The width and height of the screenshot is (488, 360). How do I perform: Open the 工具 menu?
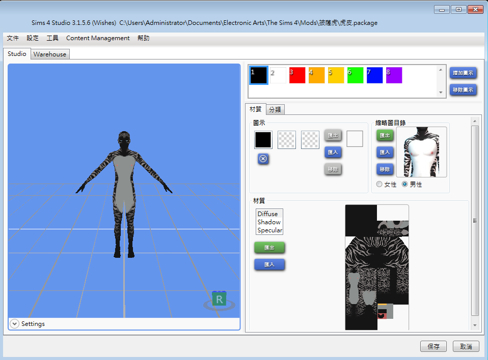click(51, 38)
